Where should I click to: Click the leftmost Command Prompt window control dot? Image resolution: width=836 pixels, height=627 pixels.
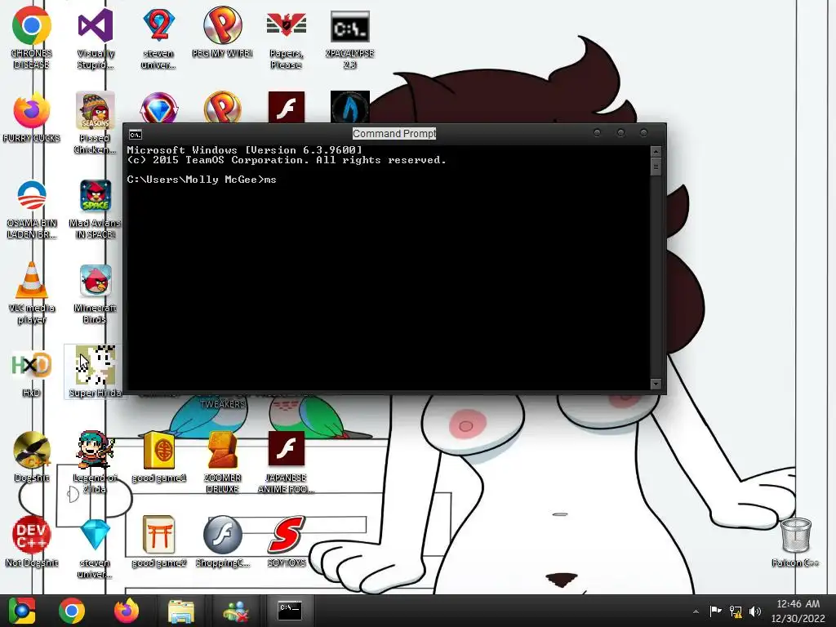[x=597, y=133]
